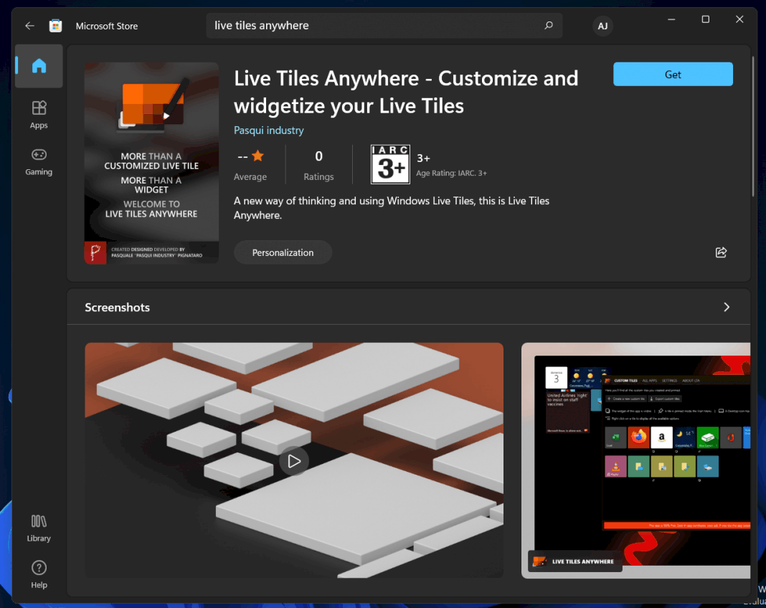766x608 pixels.
Task: Switch to the Gaming section
Action: [x=38, y=161]
